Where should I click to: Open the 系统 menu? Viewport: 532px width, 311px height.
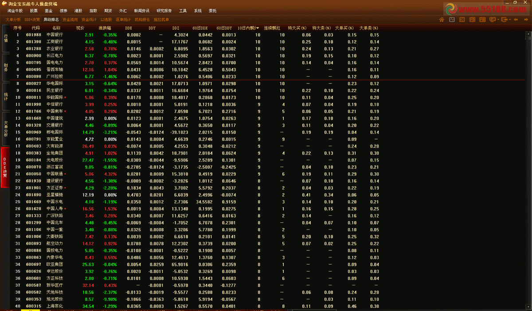[x=198, y=11]
